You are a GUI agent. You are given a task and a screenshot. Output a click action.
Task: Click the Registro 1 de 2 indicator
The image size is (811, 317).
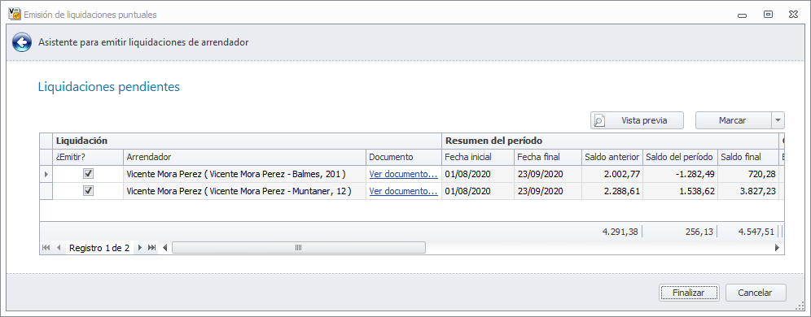pyautogui.click(x=99, y=248)
